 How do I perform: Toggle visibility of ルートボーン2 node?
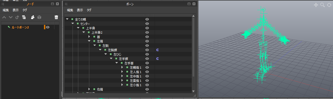pos(48,27)
